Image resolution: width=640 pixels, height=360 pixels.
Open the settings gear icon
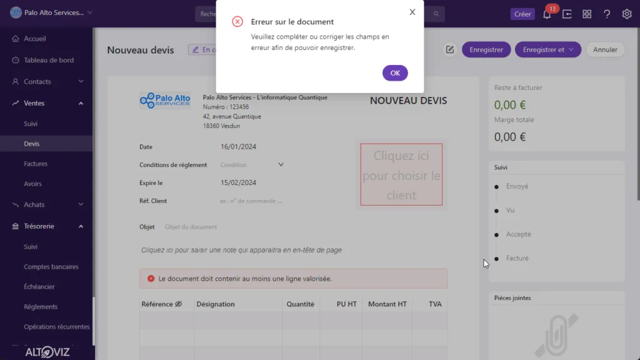pyautogui.click(x=627, y=14)
